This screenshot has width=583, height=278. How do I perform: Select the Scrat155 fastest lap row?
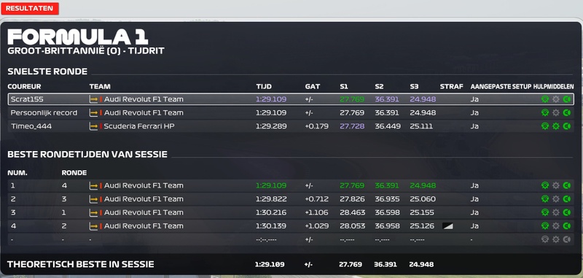[x=291, y=99]
